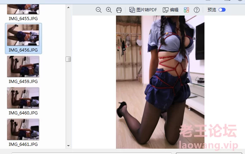The image size is (245, 154).
Task: Select thumbnail above IMG_6461.JPG label
Action: [x=23, y=129]
